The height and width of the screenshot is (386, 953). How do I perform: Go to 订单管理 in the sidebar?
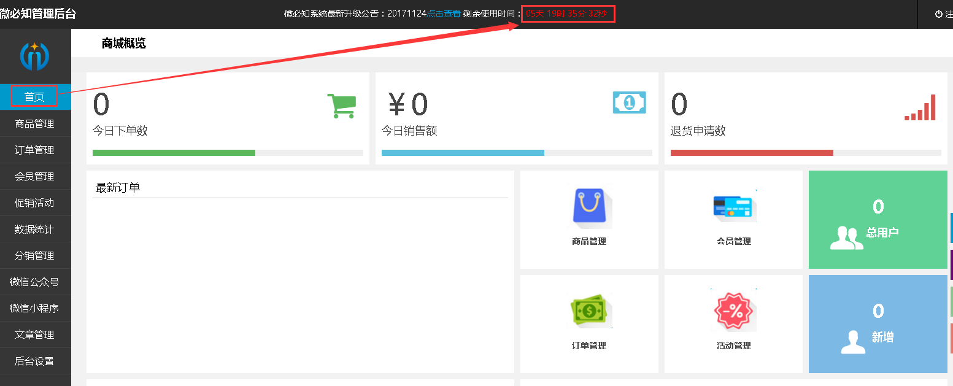point(34,150)
